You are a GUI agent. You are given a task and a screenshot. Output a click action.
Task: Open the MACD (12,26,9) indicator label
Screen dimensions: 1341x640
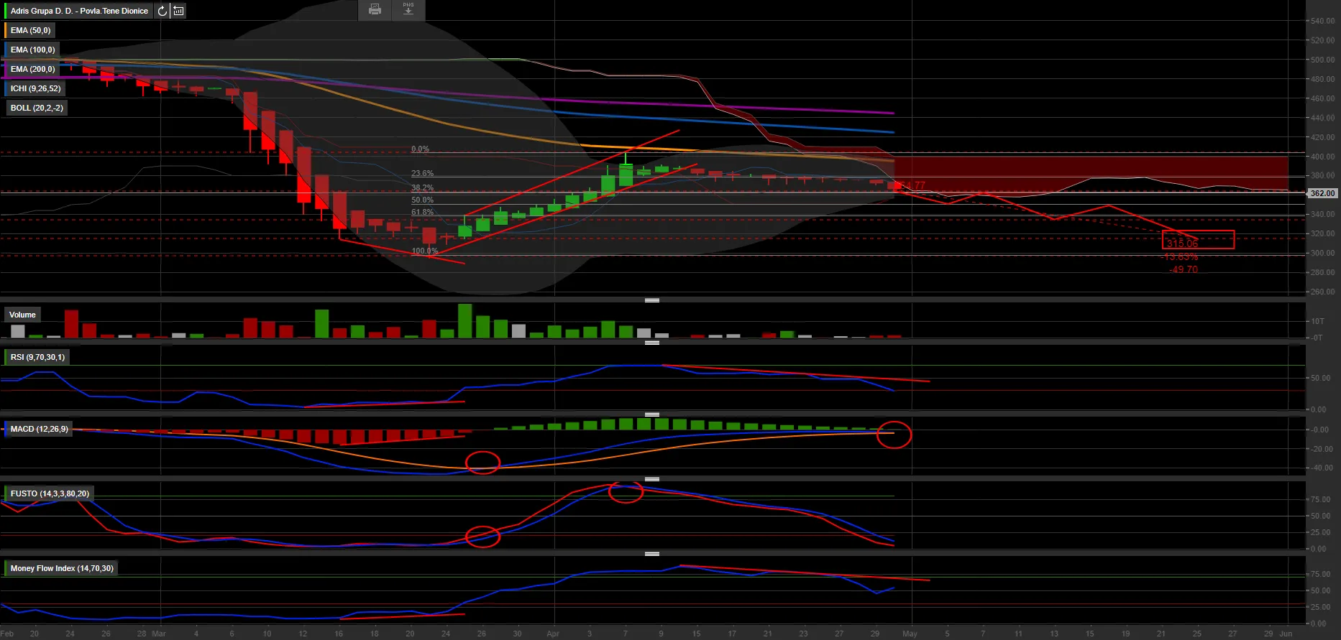(39, 429)
